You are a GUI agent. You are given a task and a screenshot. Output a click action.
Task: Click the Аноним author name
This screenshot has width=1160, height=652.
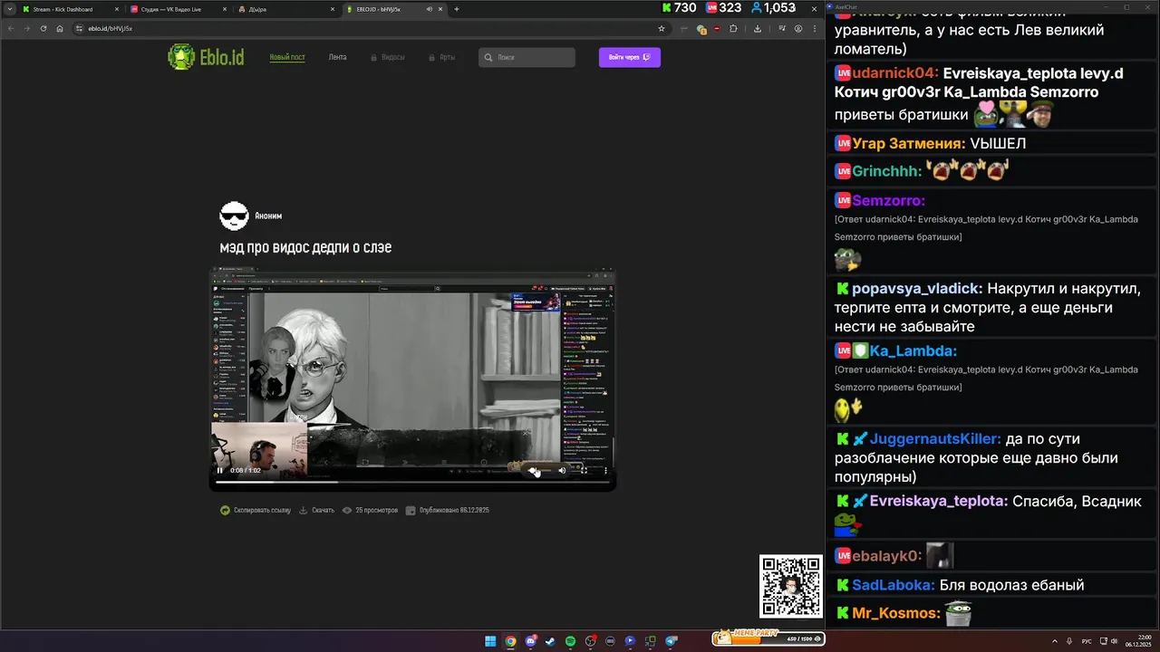point(268,216)
